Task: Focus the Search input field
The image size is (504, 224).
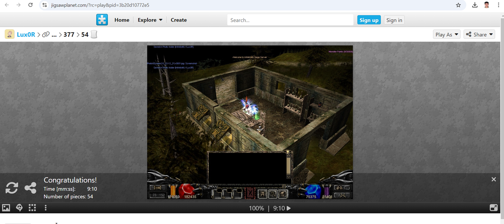Action: (290, 20)
